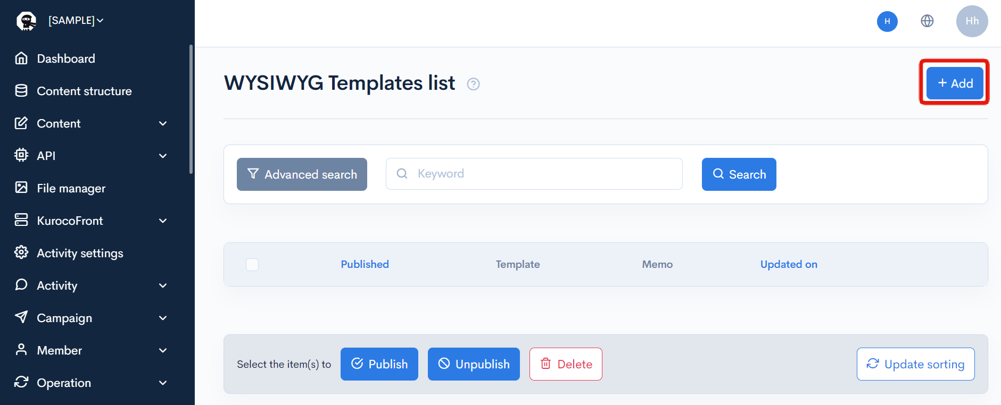Expand the KurocoFront submenu chevron
Screen dimensions: 1001x405
163,221
